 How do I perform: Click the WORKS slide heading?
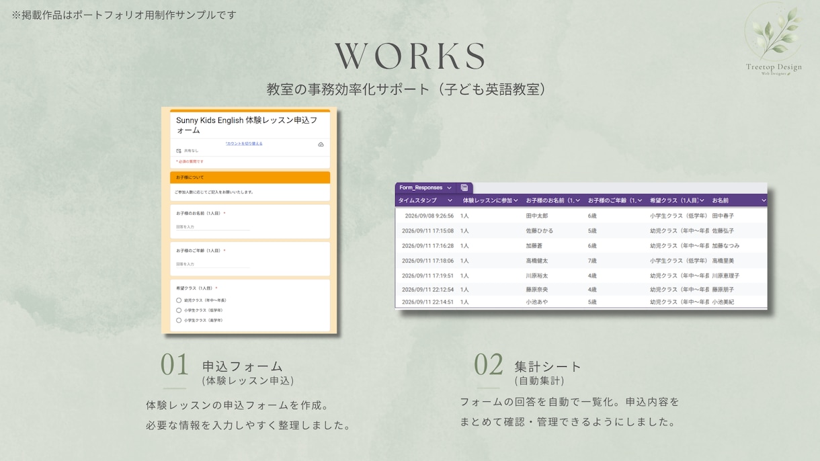point(410,56)
